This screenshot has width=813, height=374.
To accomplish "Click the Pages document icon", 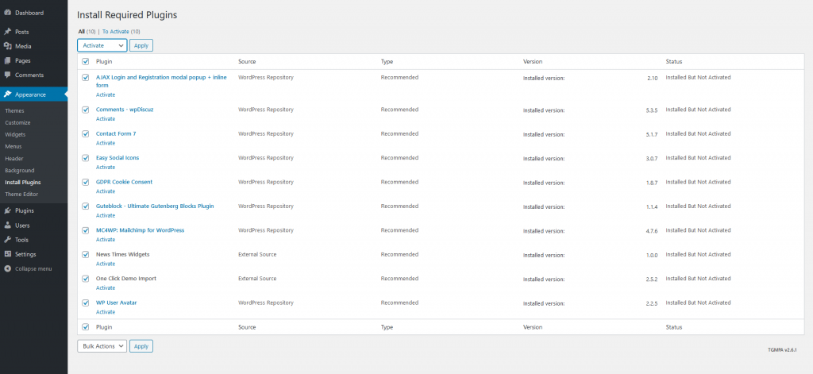I will [8, 60].
